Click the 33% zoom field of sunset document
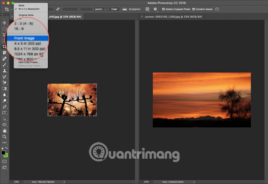 146,182
